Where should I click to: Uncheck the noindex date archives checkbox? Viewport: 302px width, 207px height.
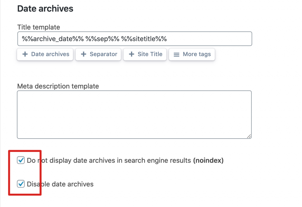(21, 160)
